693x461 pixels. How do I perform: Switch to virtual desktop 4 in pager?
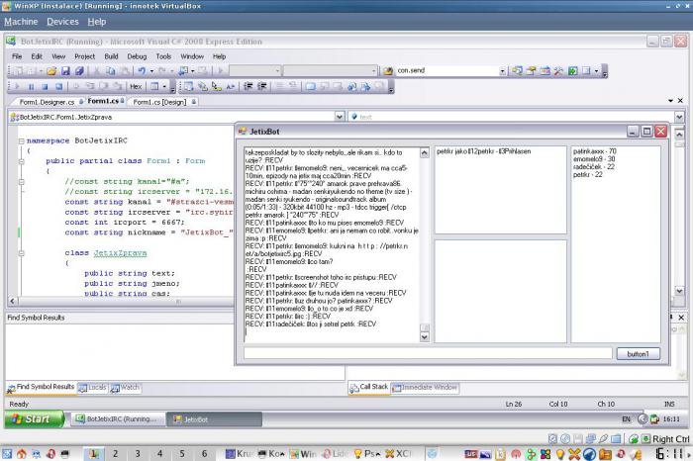click(x=159, y=453)
